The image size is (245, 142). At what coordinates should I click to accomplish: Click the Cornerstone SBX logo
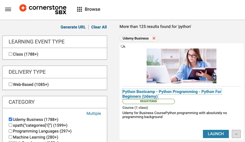point(43,9)
